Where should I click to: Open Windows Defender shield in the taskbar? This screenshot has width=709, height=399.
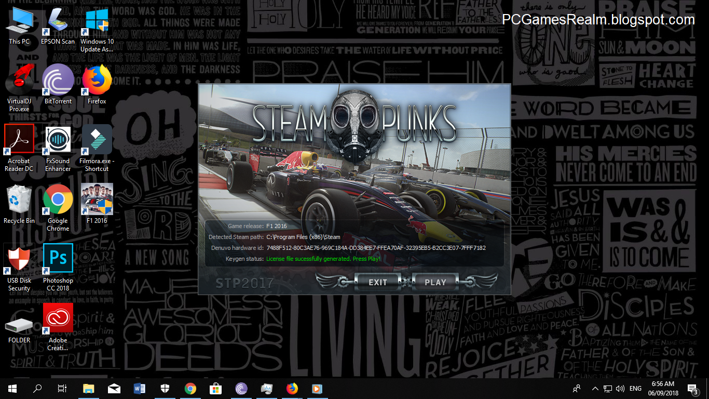[x=165, y=389]
